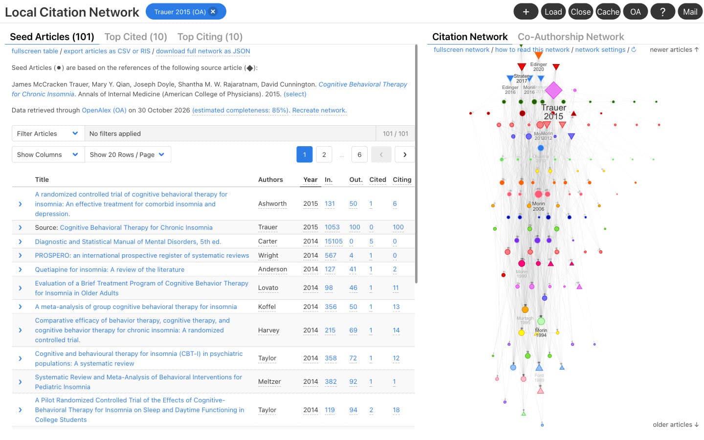Open the Filter Articles dropdown
The image size is (704, 440).
[48, 133]
